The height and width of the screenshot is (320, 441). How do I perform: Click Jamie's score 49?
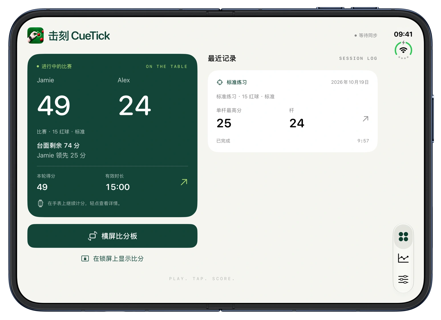tap(54, 105)
